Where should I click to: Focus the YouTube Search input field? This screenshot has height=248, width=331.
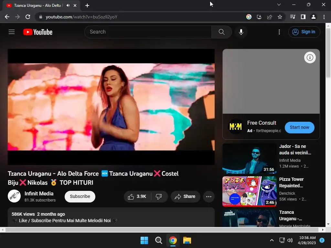point(148,32)
